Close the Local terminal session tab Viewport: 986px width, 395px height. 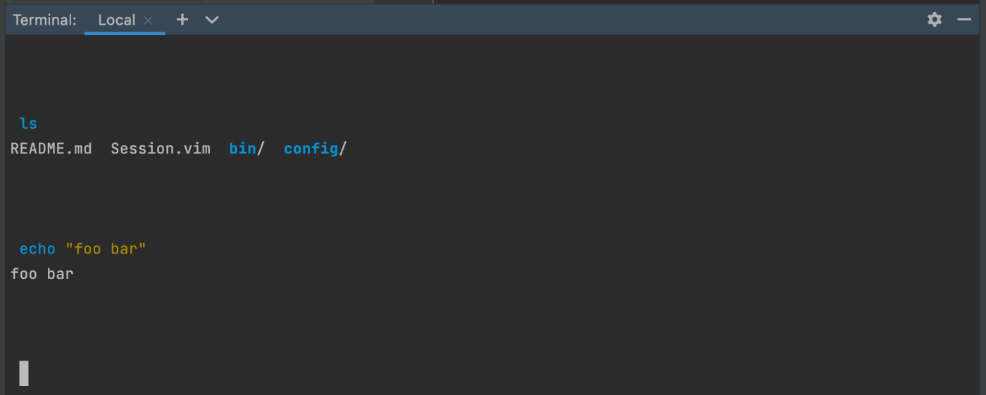(148, 20)
